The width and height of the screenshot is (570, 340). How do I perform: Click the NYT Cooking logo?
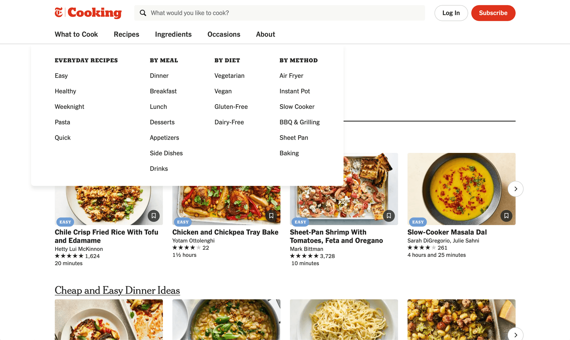[88, 13]
